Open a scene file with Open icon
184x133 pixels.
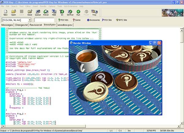(13, 12)
